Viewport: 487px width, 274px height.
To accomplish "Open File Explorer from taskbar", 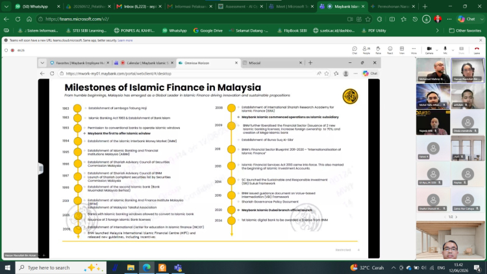I will (131, 268).
